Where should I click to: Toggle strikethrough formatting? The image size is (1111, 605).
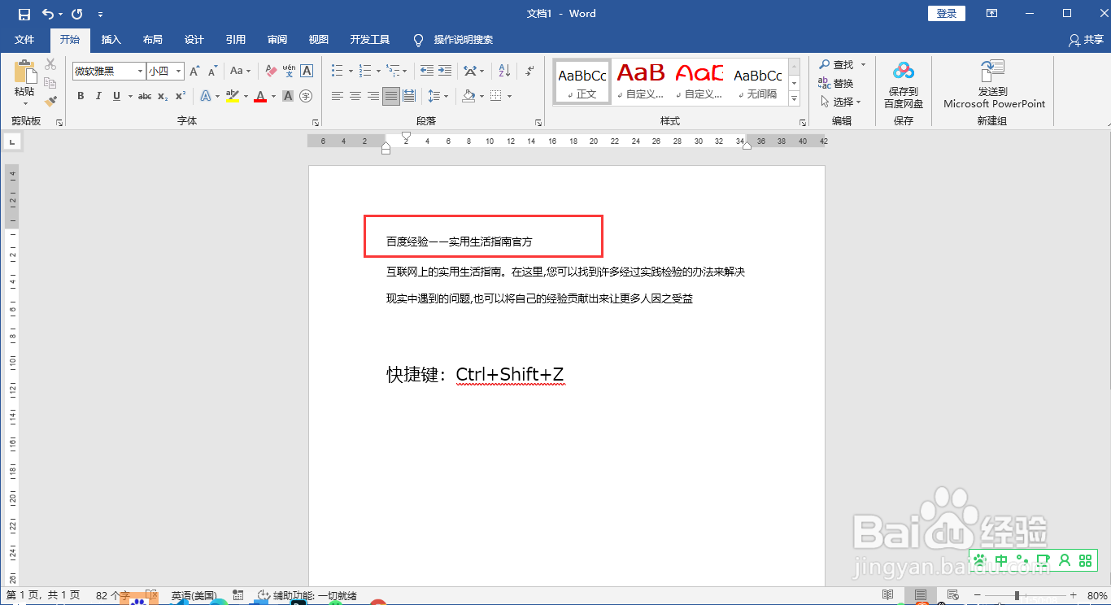pyautogui.click(x=145, y=96)
